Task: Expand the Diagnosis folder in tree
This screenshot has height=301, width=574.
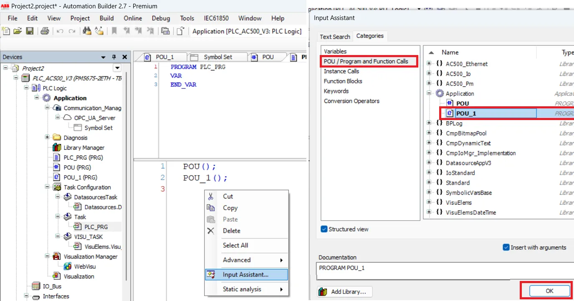Action: [47, 138]
